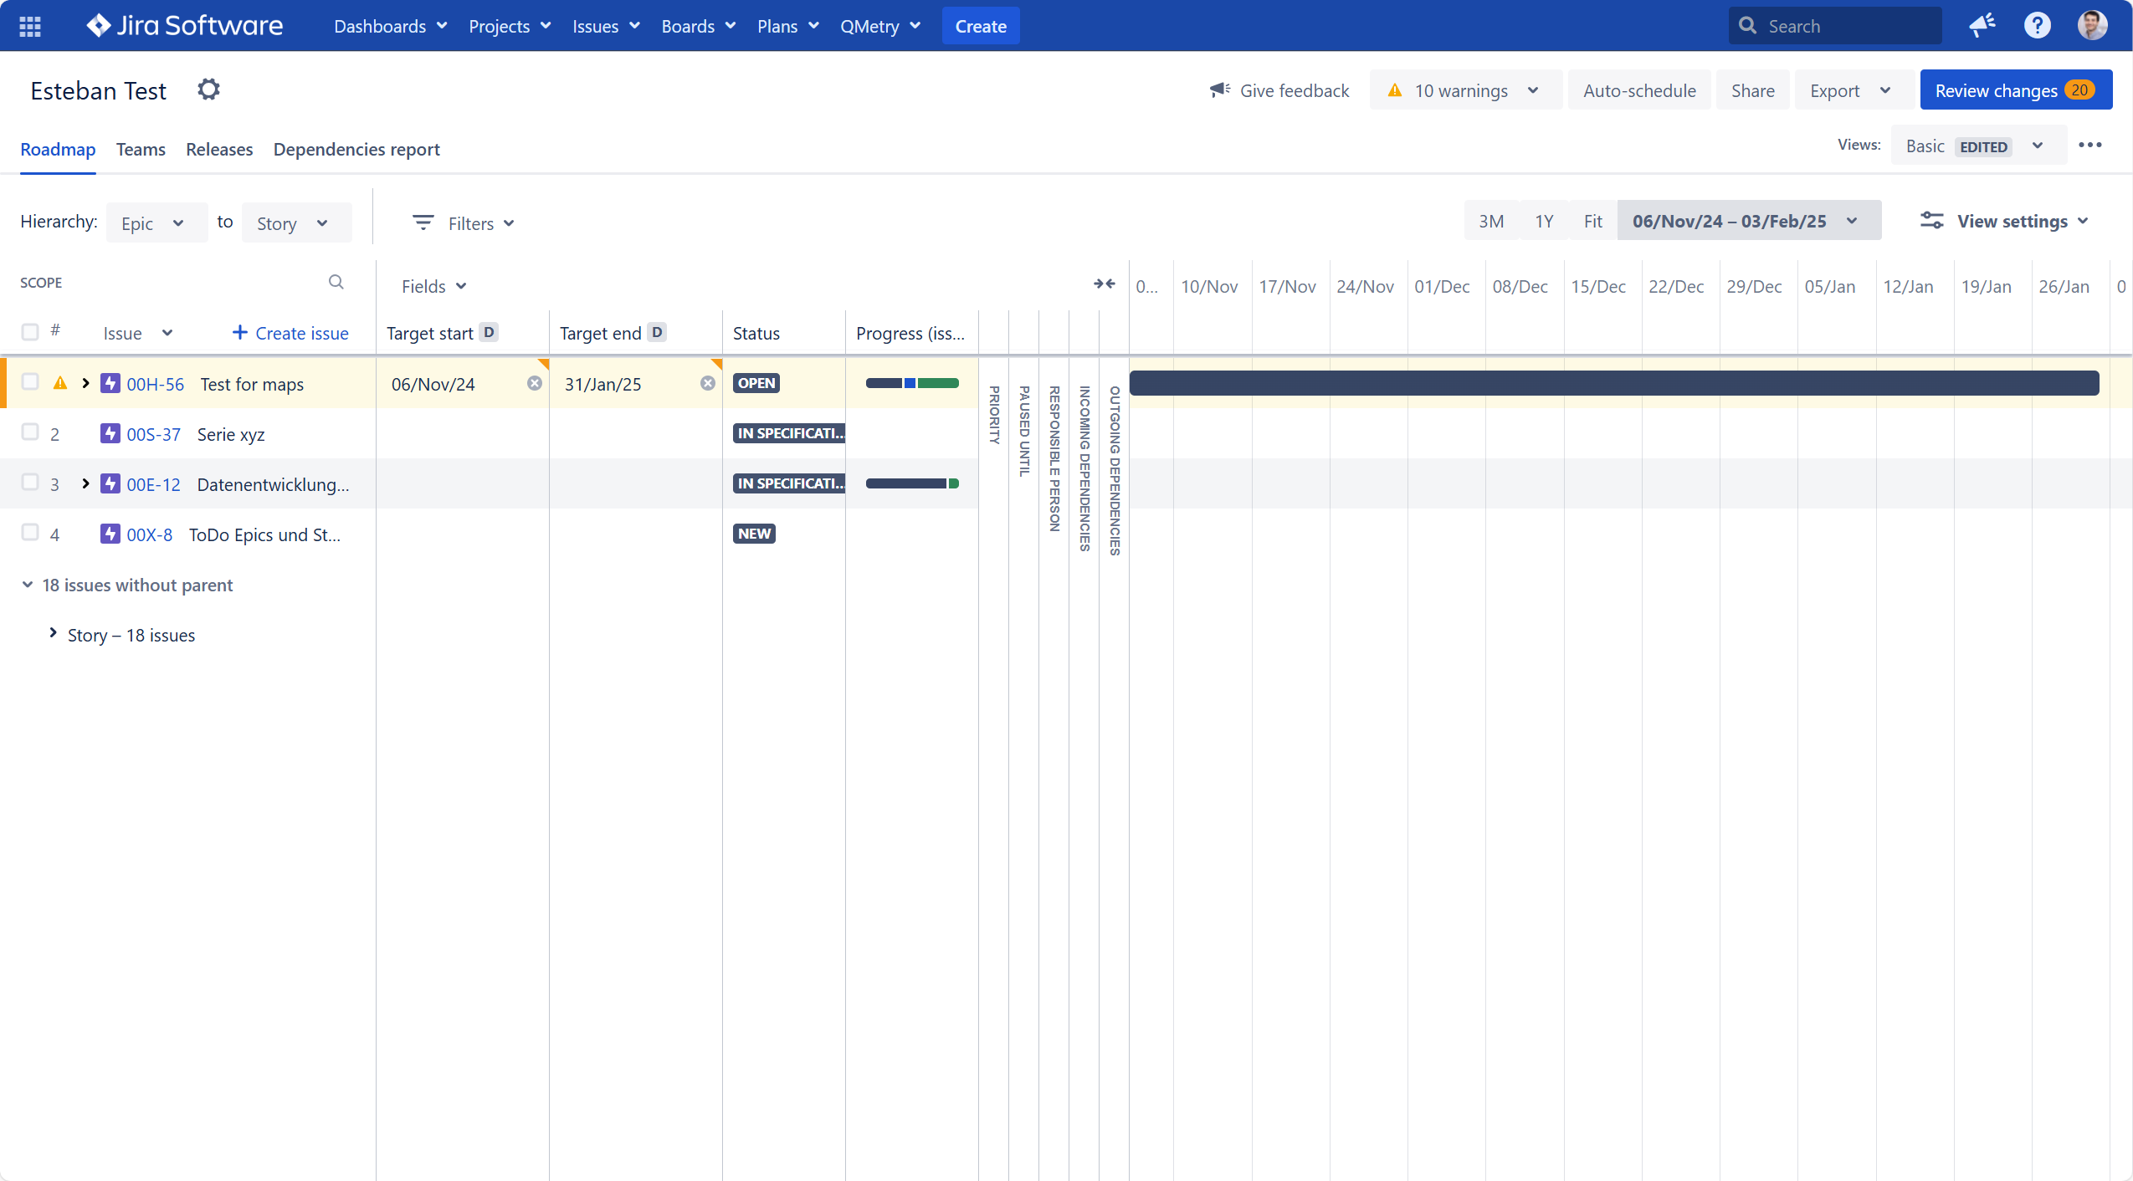Click the Datenentwicklung progress bar
The image size is (2133, 1181).
point(912,483)
